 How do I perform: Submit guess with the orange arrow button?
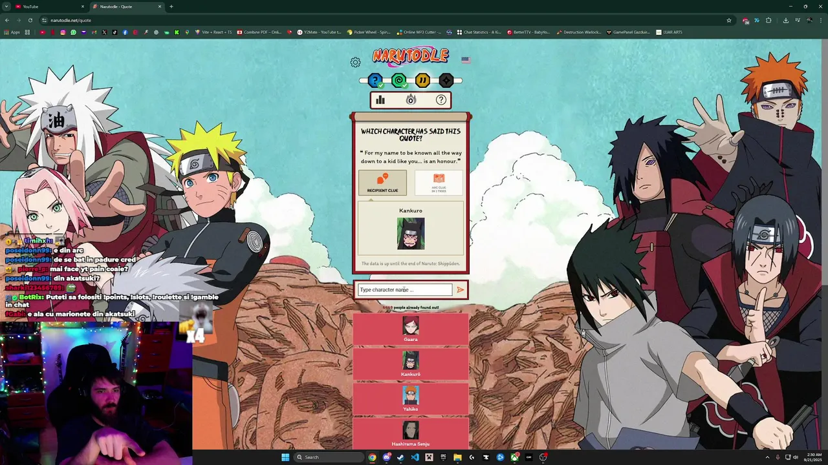[460, 290]
